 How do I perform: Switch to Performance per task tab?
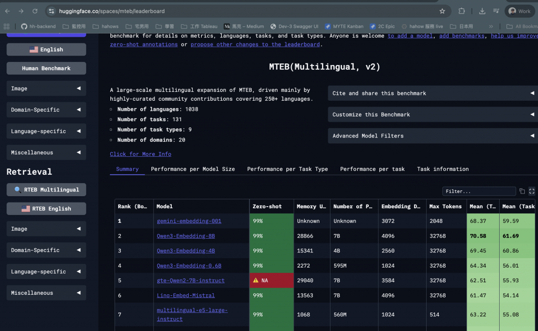(373, 169)
